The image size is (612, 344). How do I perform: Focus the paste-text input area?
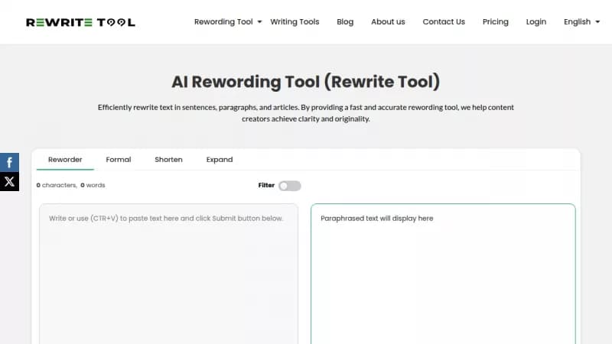click(168, 274)
